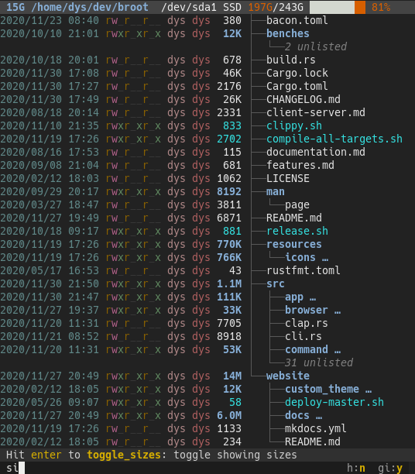Click the 14M size of website
The height and width of the screenshot is (474, 415).
pyautogui.click(x=232, y=376)
